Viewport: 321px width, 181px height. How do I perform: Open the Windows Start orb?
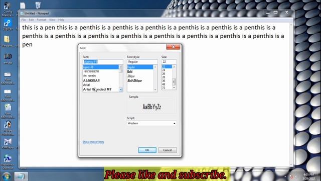(7, 176)
